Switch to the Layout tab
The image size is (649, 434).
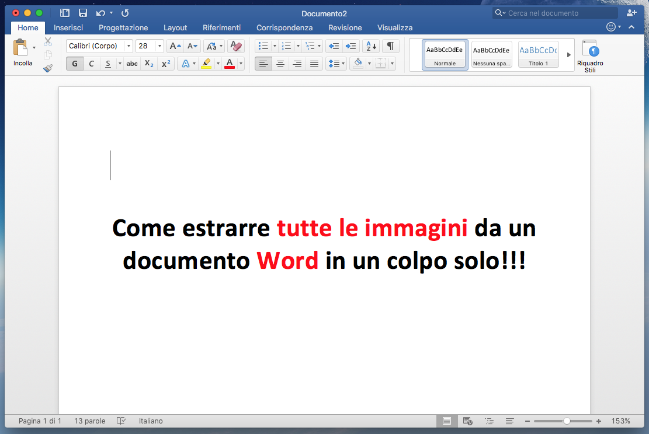(175, 27)
